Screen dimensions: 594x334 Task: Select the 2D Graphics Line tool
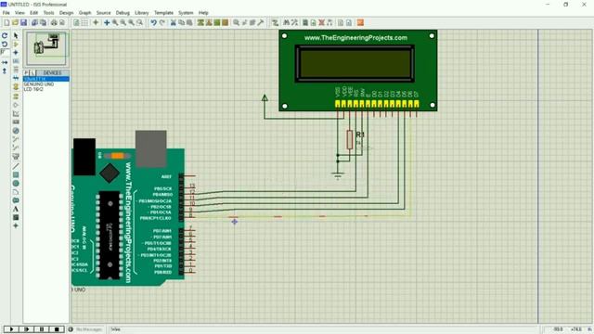[x=16, y=166]
